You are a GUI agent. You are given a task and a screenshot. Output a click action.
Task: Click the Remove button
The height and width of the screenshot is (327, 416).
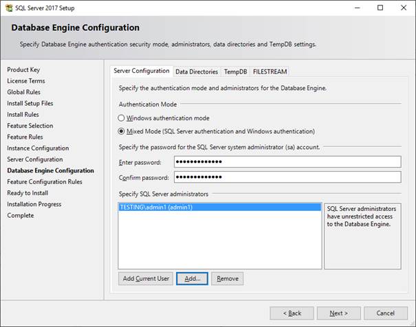pos(228,278)
